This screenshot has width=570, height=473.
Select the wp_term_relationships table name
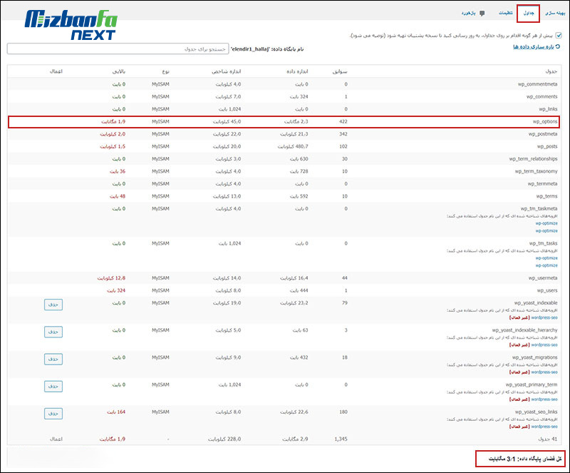[x=533, y=159]
